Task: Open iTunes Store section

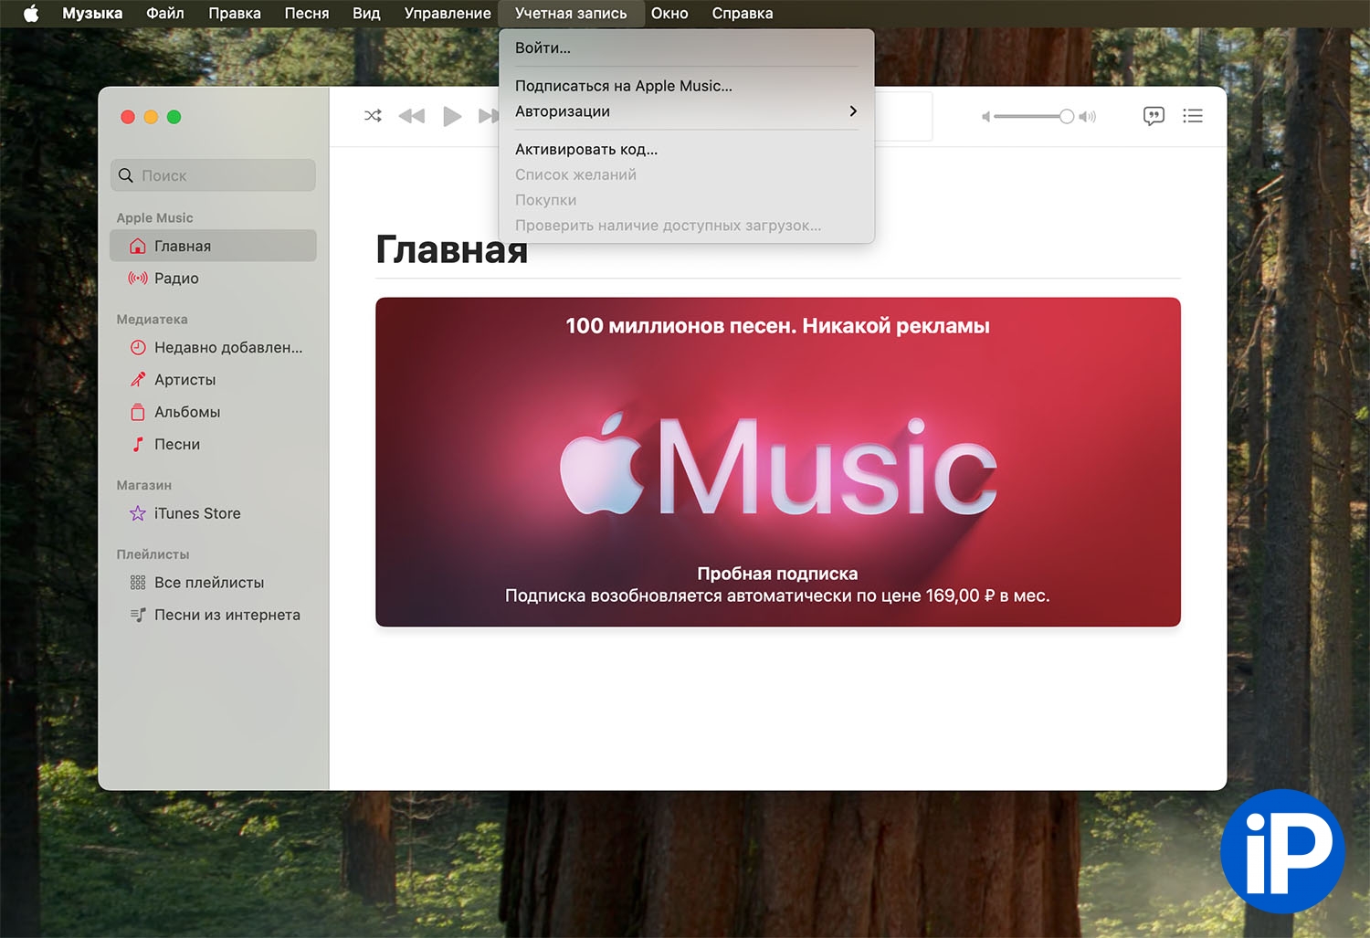Action: coord(214,513)
